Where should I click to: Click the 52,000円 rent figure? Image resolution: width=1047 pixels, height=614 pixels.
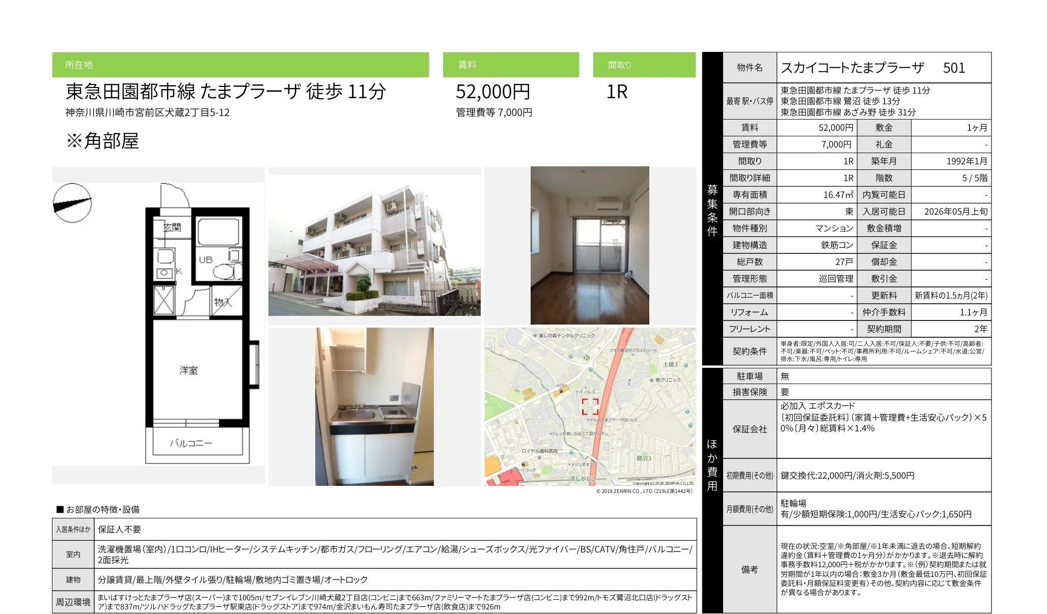pyautogui.click(x=492, y=92)
